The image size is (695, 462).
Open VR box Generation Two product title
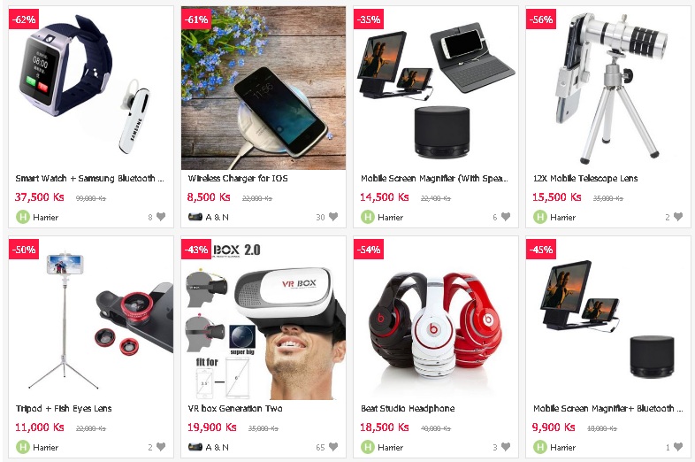(235, 408)
